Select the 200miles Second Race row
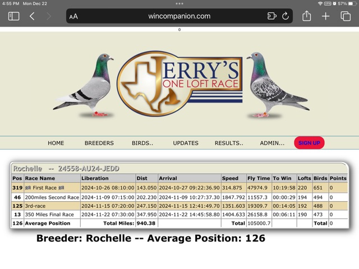The height and width of the screenshot is (269, 359). point(52,197)
